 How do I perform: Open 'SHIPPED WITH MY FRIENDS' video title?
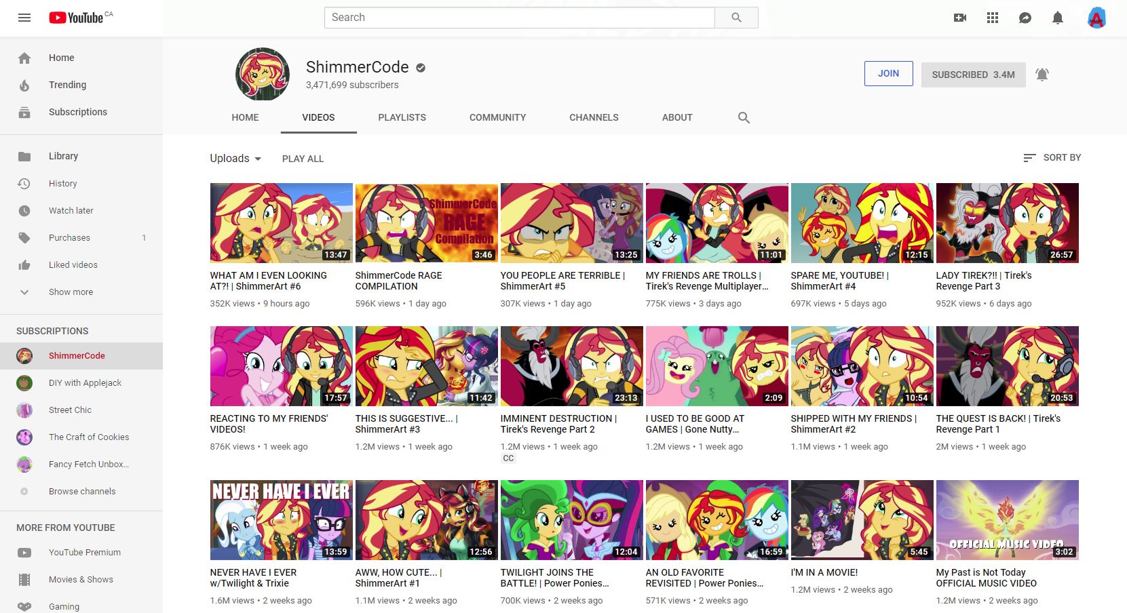(x=854, y=424)
